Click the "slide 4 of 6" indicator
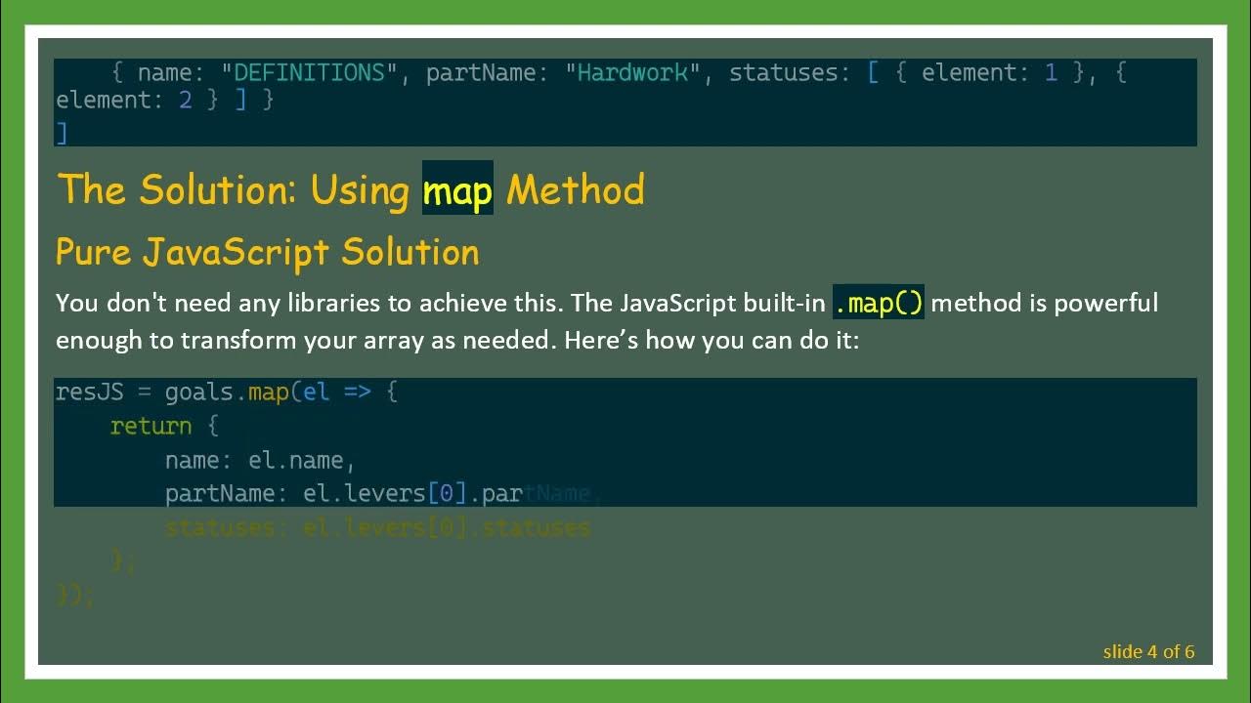Image resolution: width=1251 pixels, height=703 pixels. (1148, 651)
